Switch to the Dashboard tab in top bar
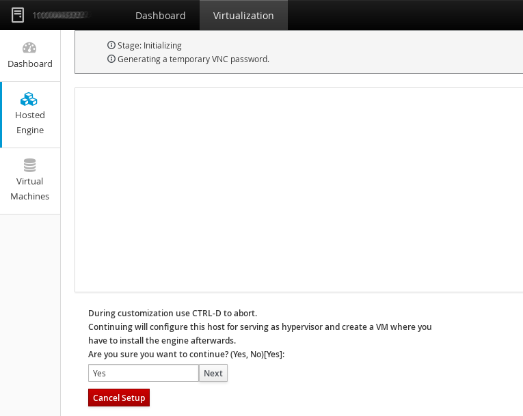 pyautogui.click(x=160, y=15)
